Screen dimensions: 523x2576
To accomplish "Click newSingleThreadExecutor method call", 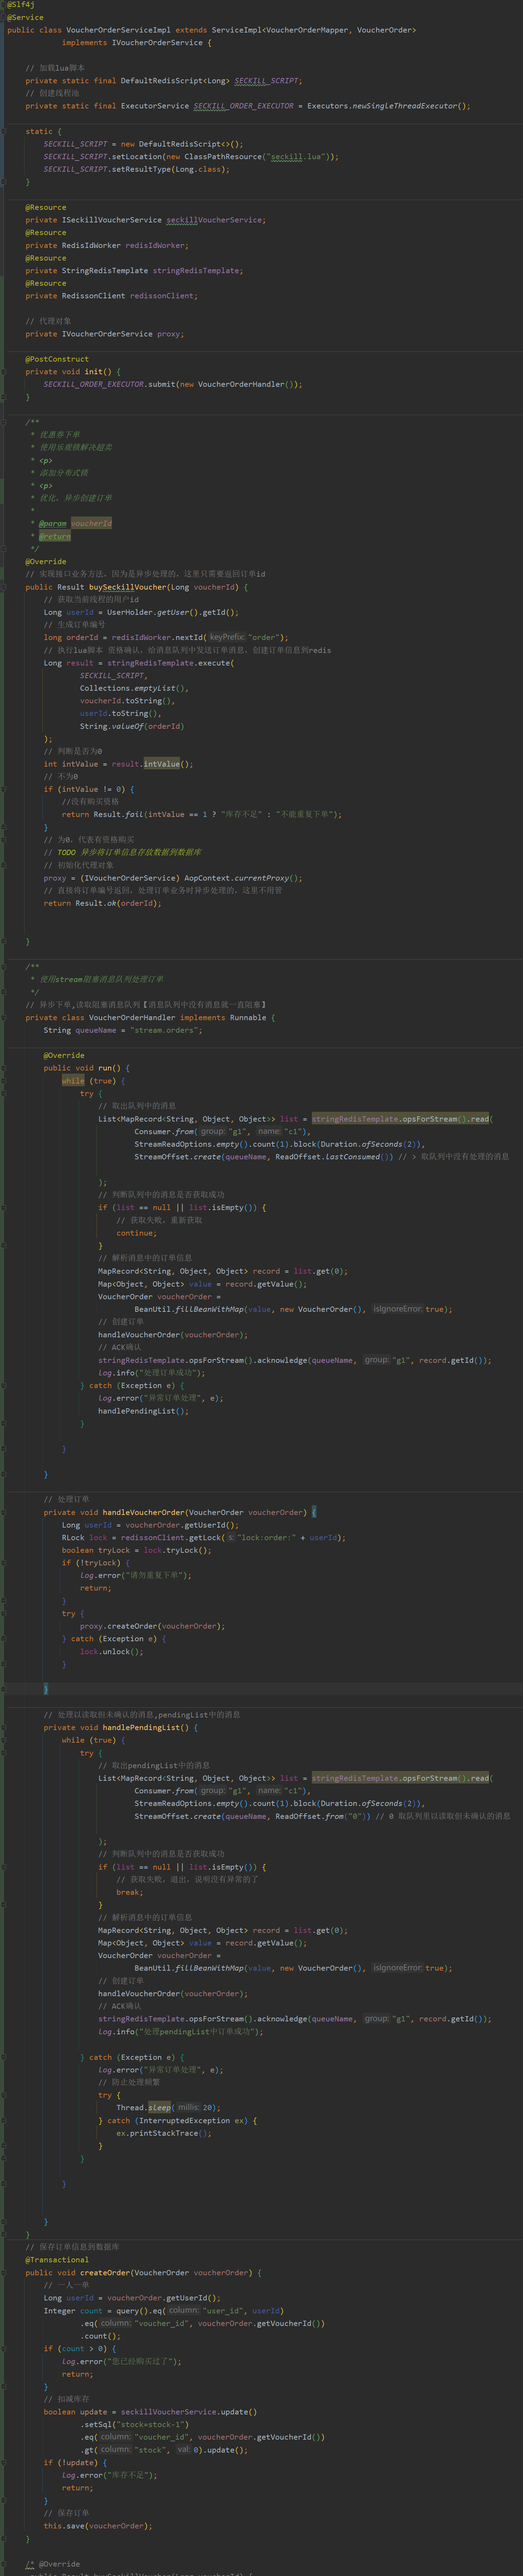I will (404, 106).
